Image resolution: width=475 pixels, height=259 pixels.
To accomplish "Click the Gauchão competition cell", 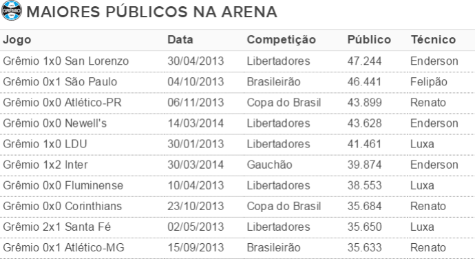I will click(270, 165).
